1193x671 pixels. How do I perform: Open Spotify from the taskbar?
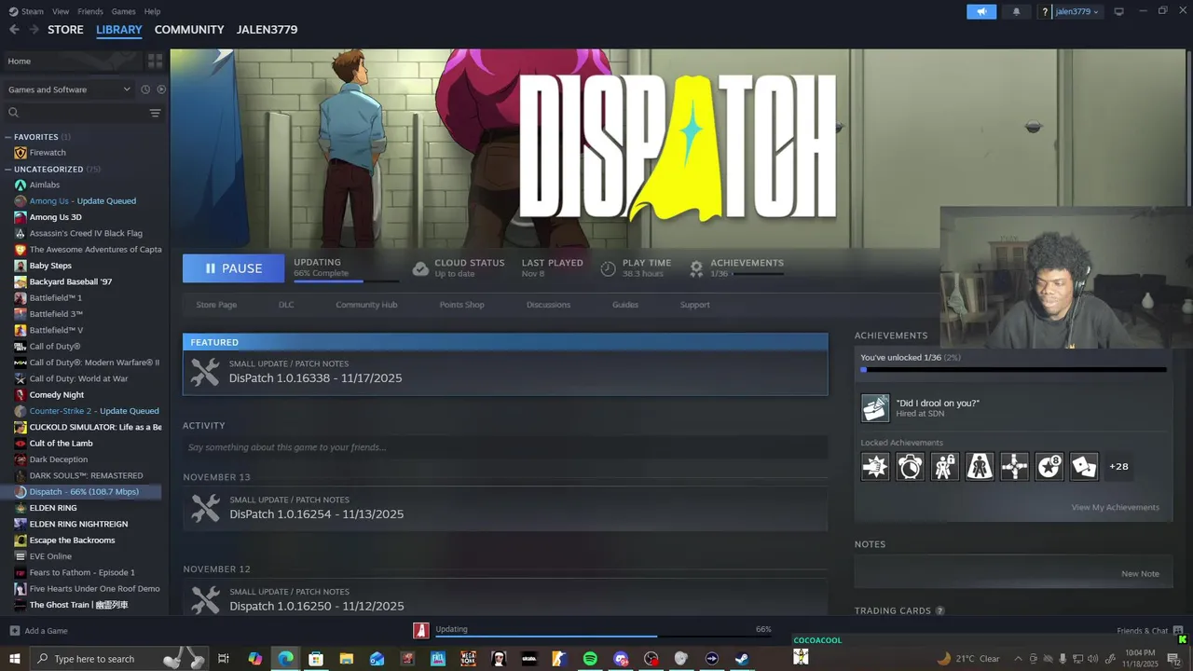click(590, 659)
